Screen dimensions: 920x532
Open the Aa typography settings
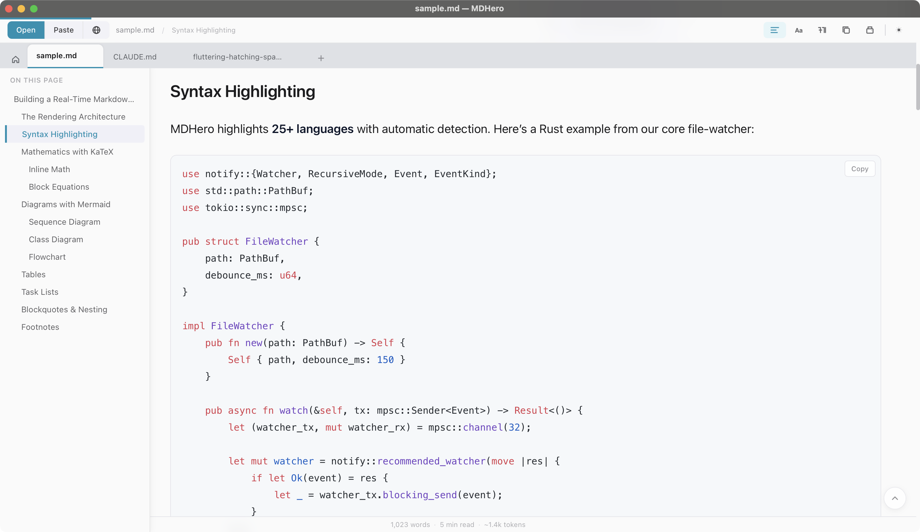[799, 30]
